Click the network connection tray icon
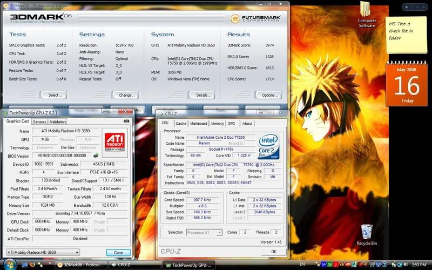Image resolution: width=432 pixels, height=270 pixels. pyautogui.click(x=400, y=265)
